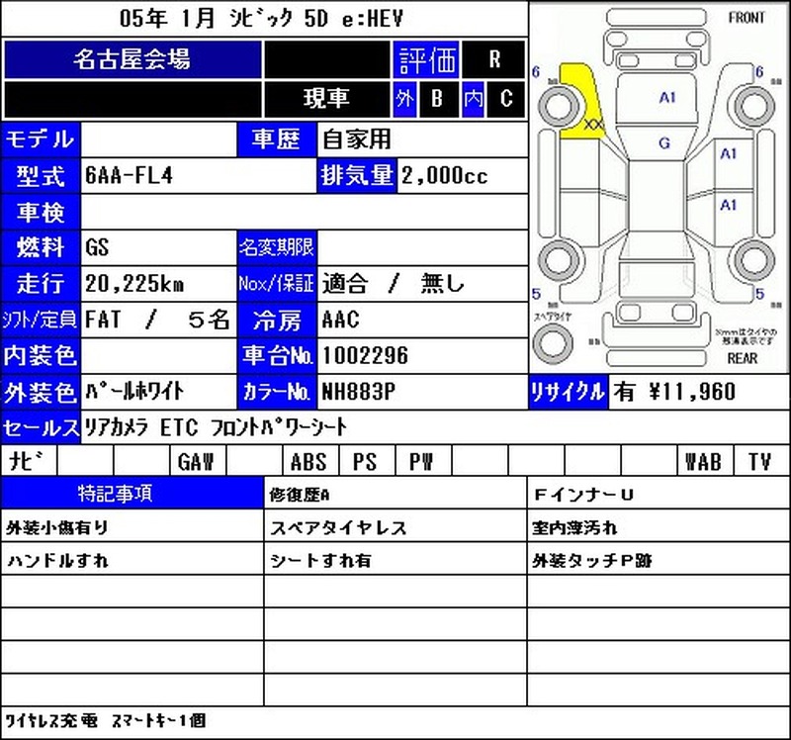Viewport: 791px width, 740px height.
Task: Click the A1 mark on the rear door
Action: tap(728, 205)
